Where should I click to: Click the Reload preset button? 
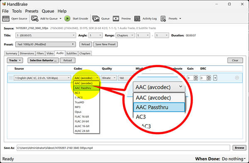tap(85, 44)
